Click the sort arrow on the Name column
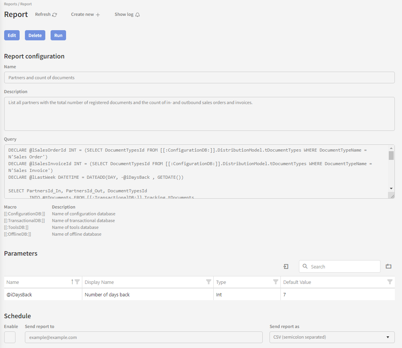 click(72, 282)
